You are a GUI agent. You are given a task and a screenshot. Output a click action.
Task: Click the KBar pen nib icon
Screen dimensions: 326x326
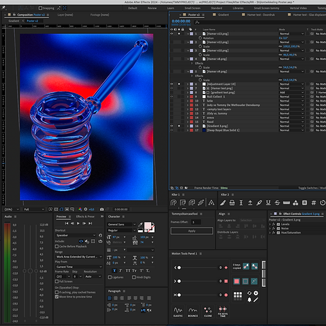[259, 203]
